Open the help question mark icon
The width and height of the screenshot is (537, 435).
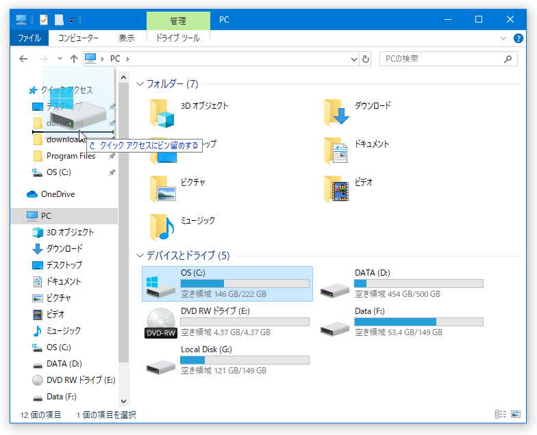click(x=518, y=38)
